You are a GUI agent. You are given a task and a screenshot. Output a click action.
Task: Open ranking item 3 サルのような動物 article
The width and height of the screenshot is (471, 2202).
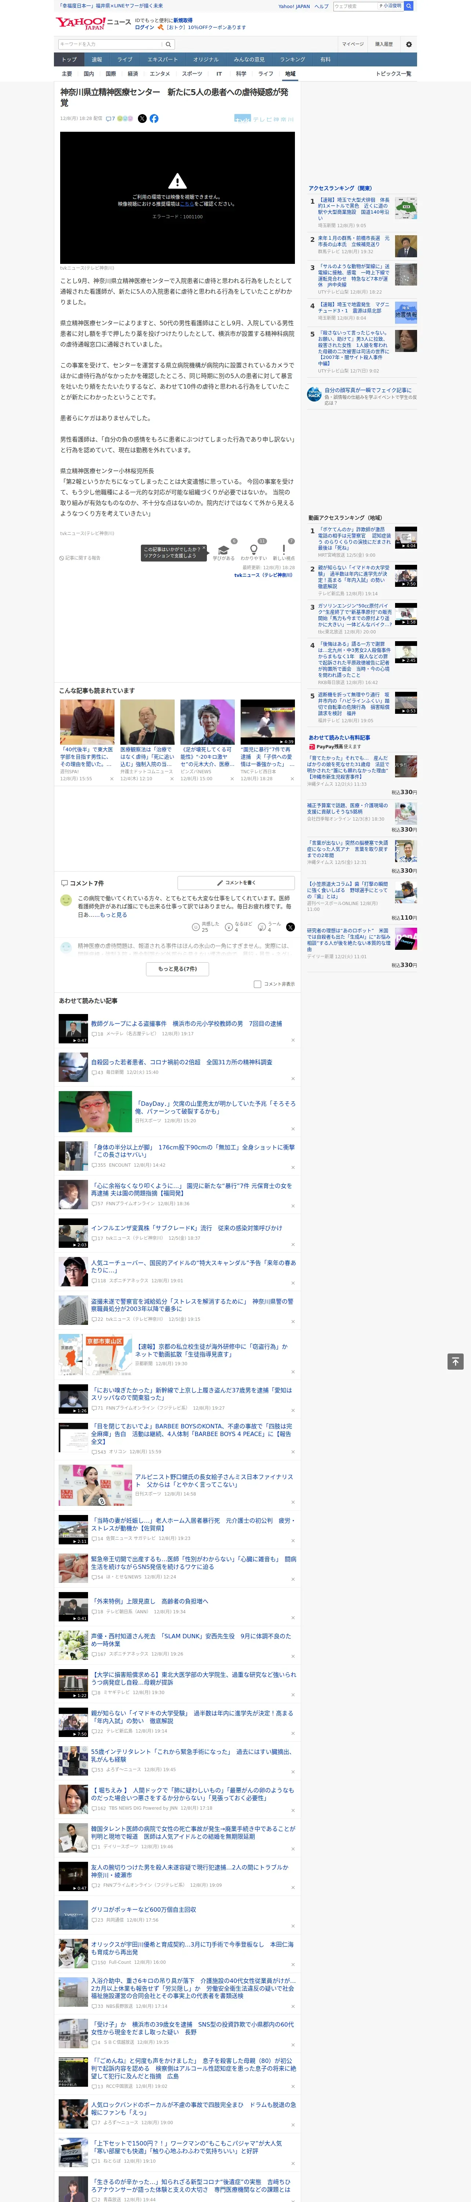[x=354, y=275]
